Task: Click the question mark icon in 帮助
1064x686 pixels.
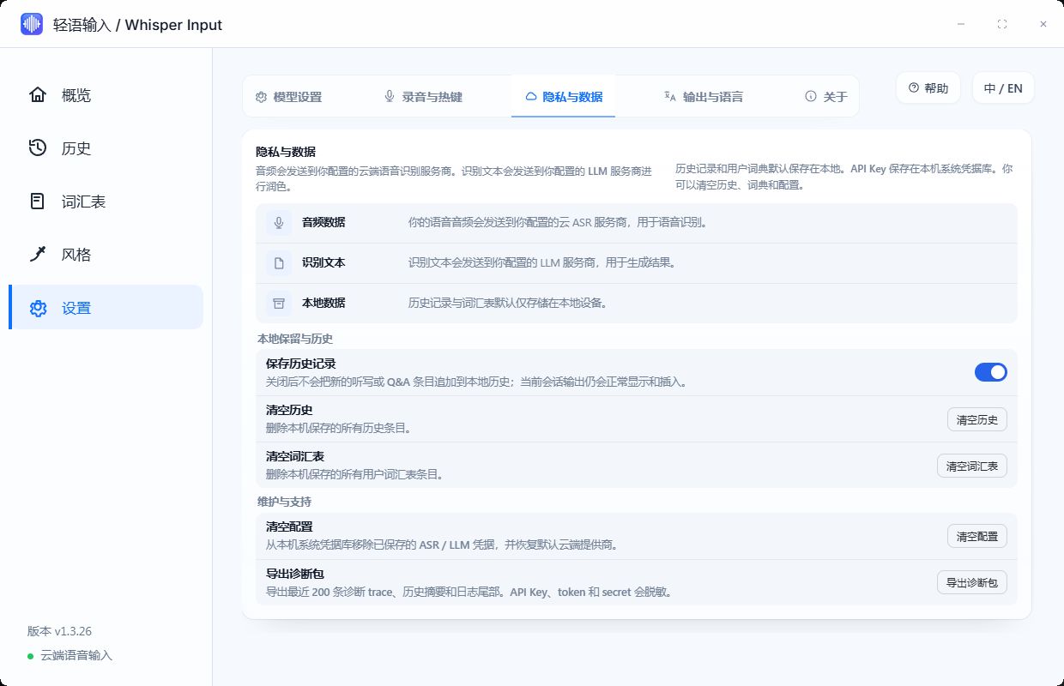Action: tap(913, 87)
